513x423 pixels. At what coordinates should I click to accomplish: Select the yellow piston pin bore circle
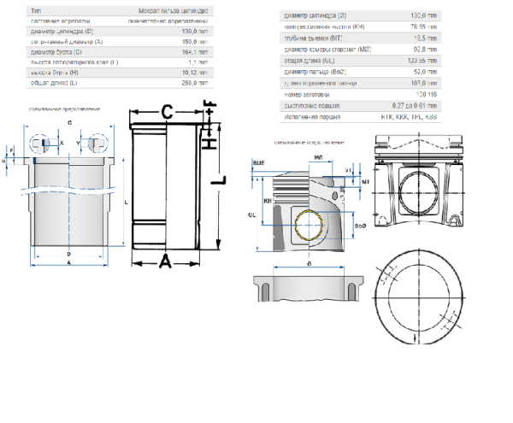(309, 225)
